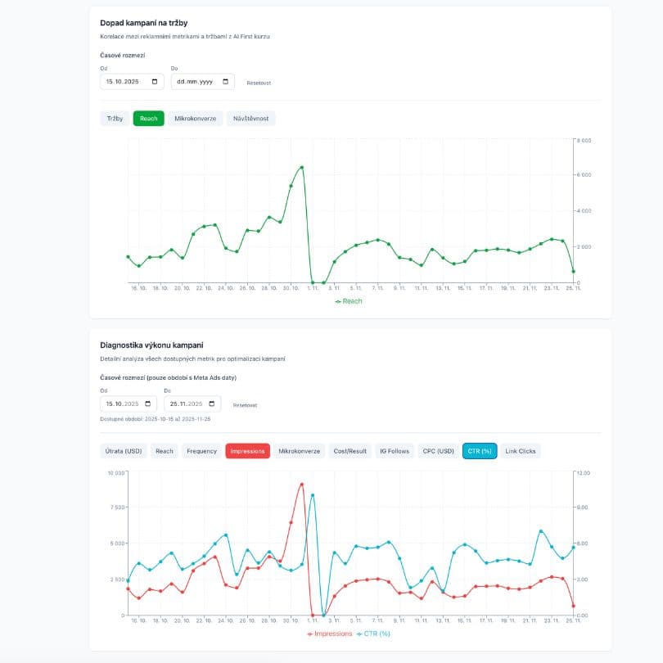This screenshot has height=663, width=663.
Task: Disable the active Impressions metric chip
Action: pyautogui.click(x=249, y=450)
